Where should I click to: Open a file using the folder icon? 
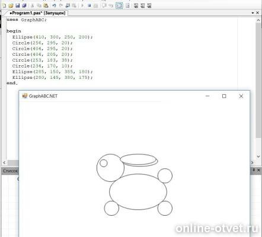tap(11, 5)
